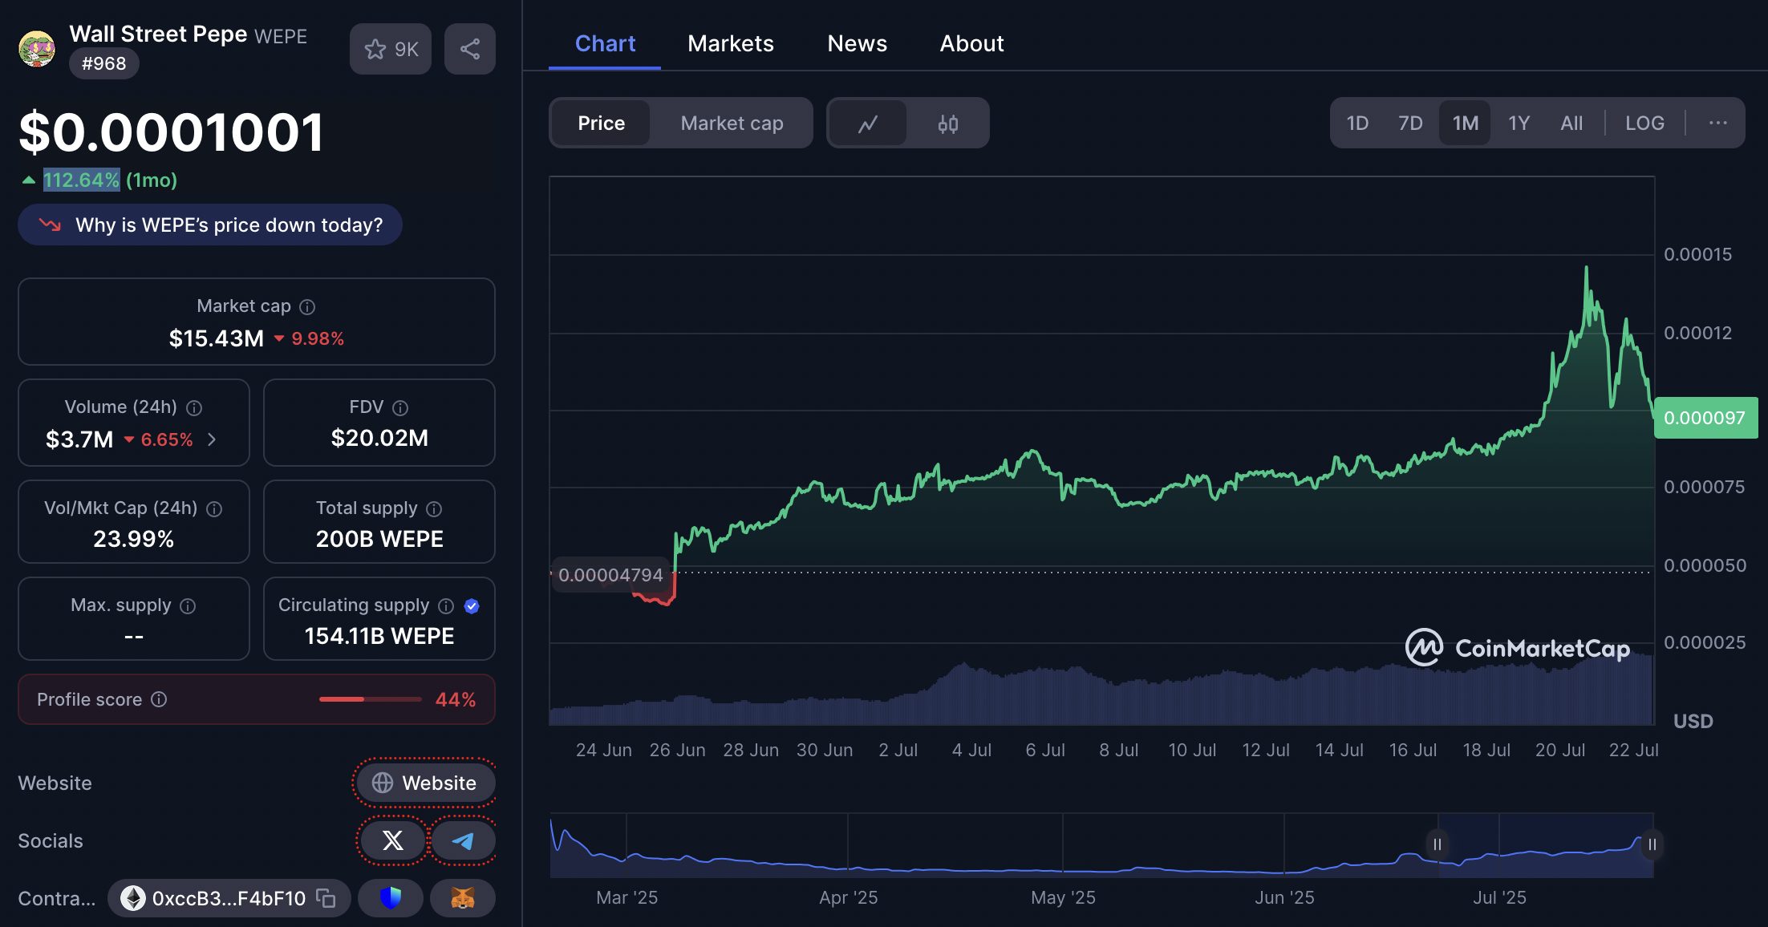Image resolution: width=1768 pixels, height=927 pixels.
Task: Select the All time range
Action: coord(1571,123)
